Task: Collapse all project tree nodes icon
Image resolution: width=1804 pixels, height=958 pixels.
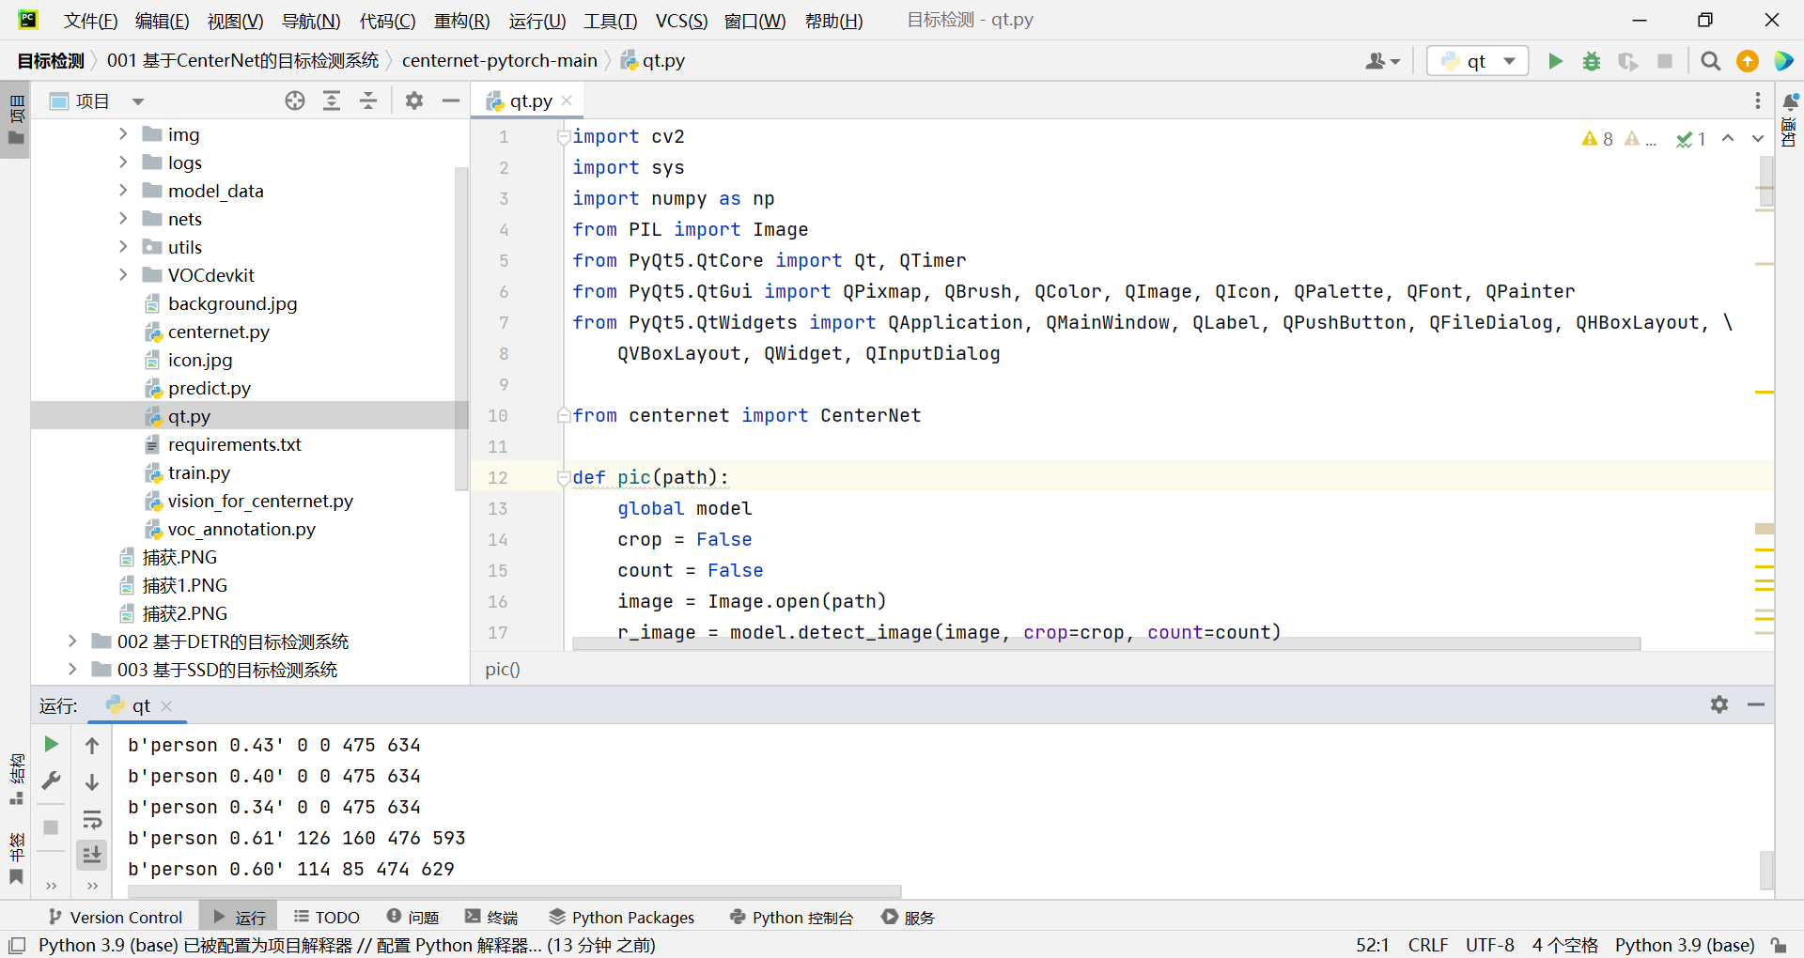Action: [x=368, y=100]
